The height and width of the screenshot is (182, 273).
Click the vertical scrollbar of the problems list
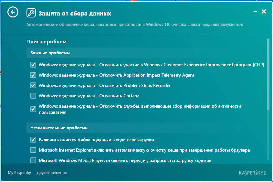268,74
